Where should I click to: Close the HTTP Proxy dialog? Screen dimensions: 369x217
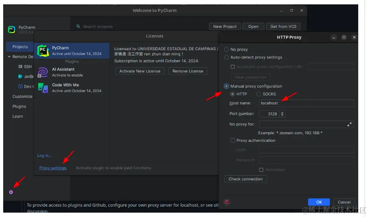pyautogui.click(x=354, y=37)
